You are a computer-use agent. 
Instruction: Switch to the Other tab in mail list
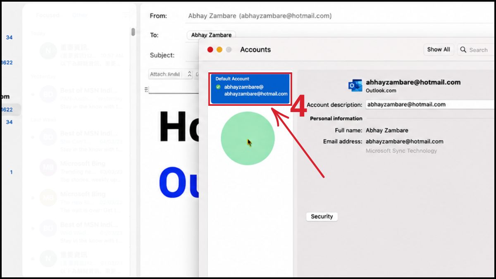(80, 15)
